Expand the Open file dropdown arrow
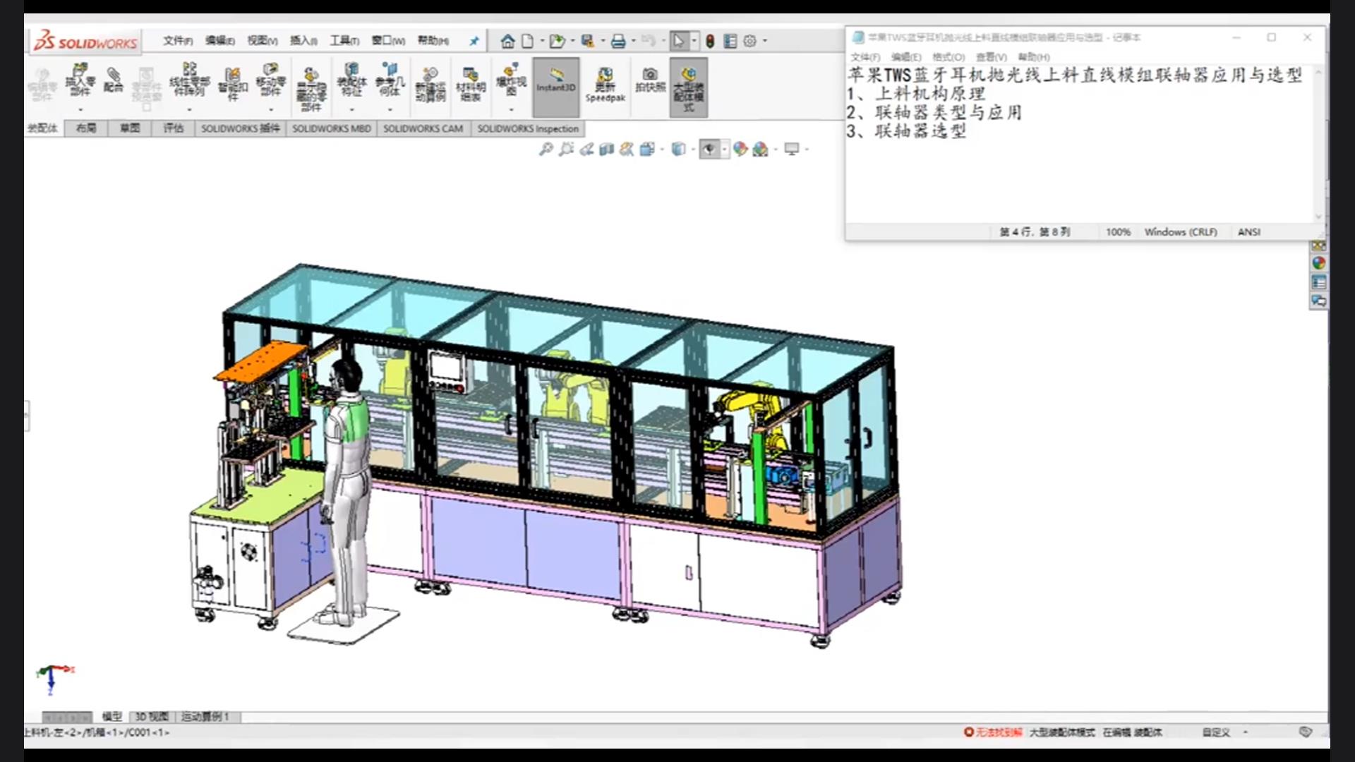 coord(572,41)
